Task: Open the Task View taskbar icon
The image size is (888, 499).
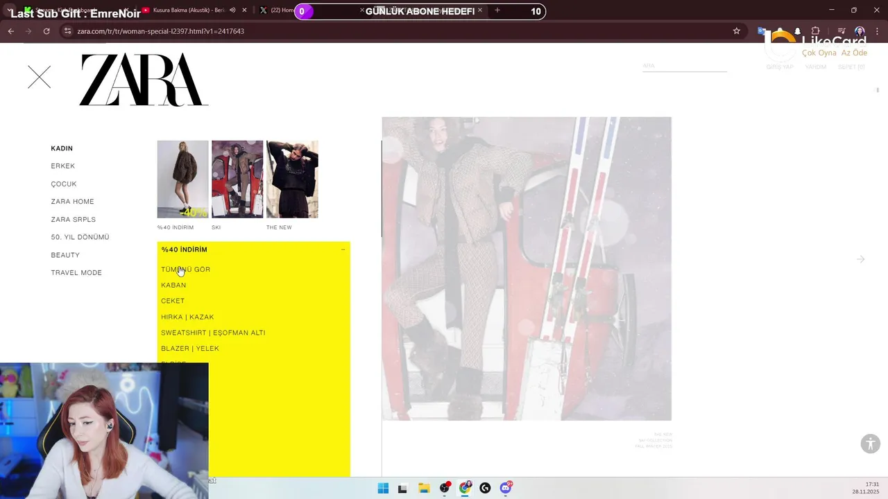Action: tap(402, 488)
